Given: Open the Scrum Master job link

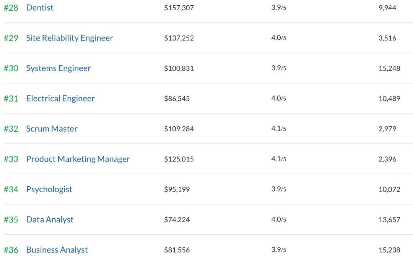Looking at the screenshot, I should (52, 129).
